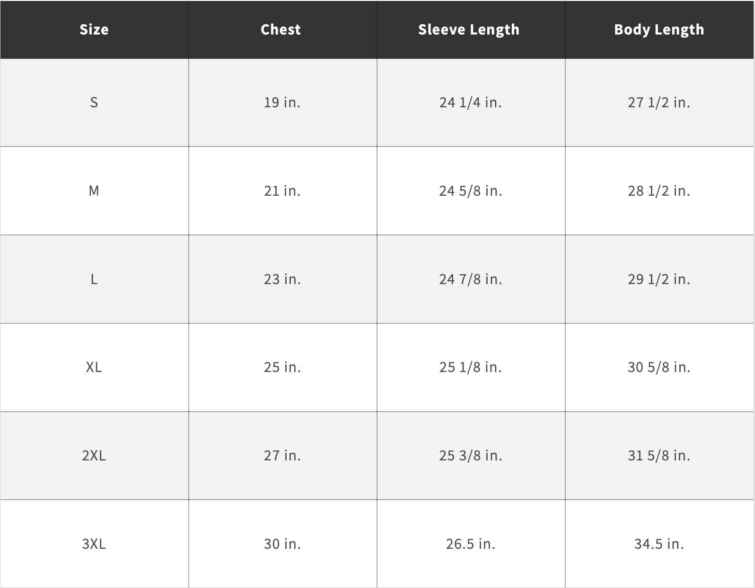The image size is (755, 588).
Task: Click the Size column header
Action: tap(94, 29)
